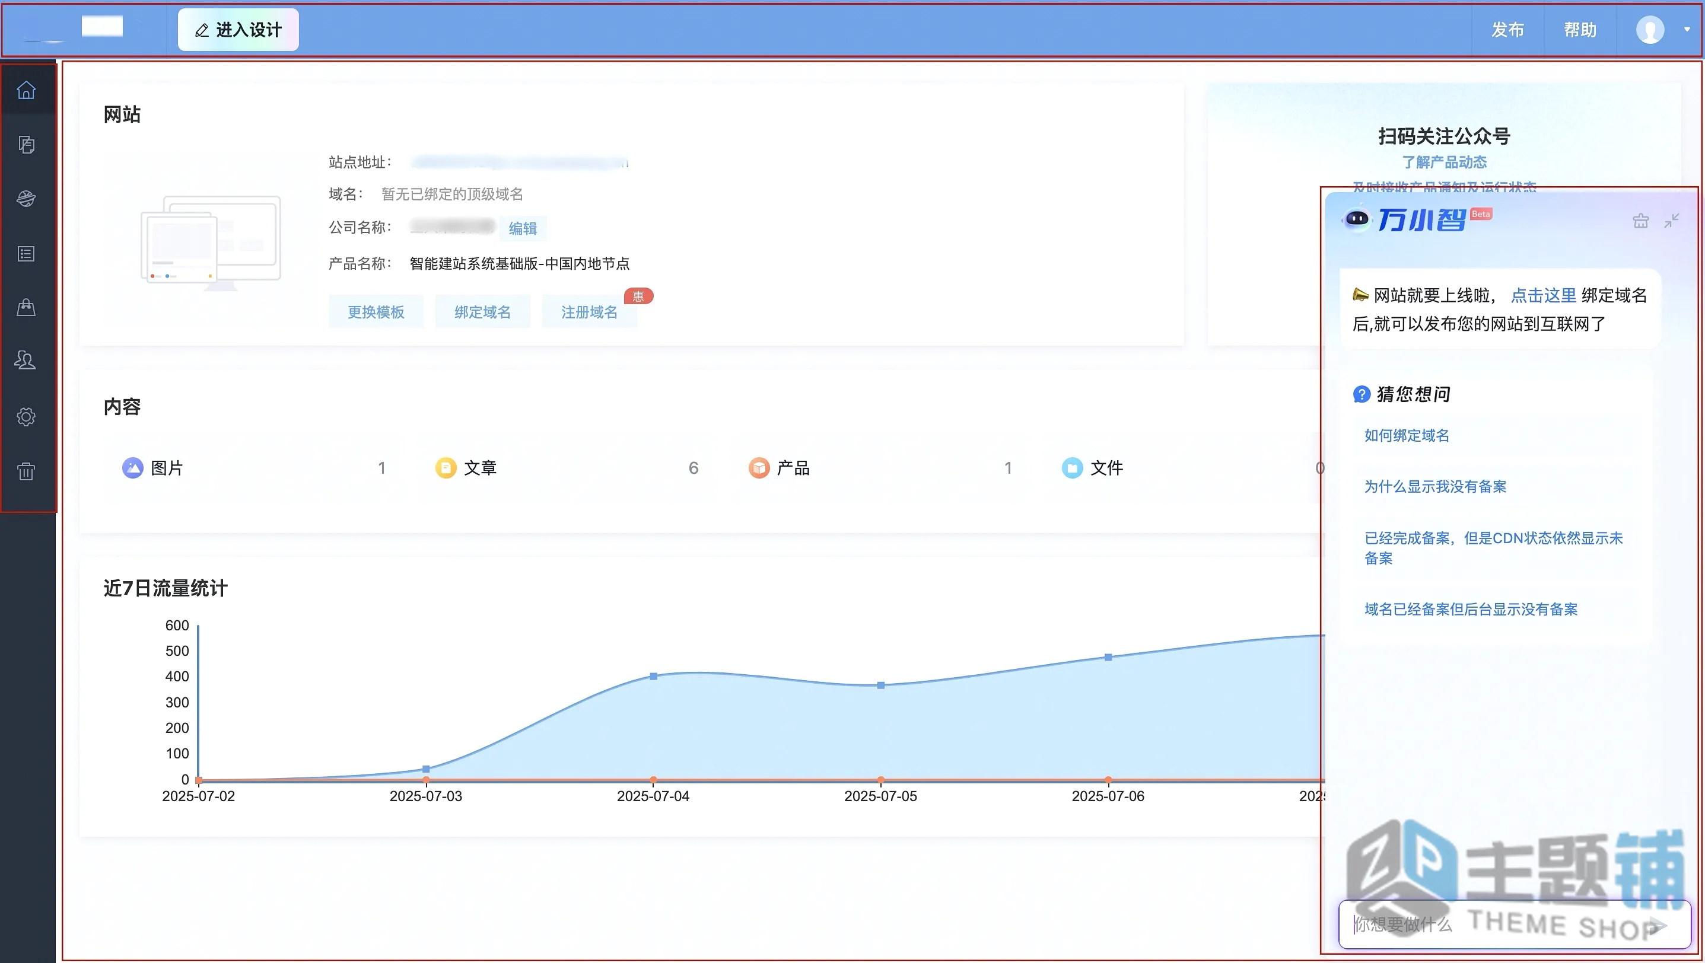Click the 文件 content icon
The image size is (1705, 963).
[1072, 468]
